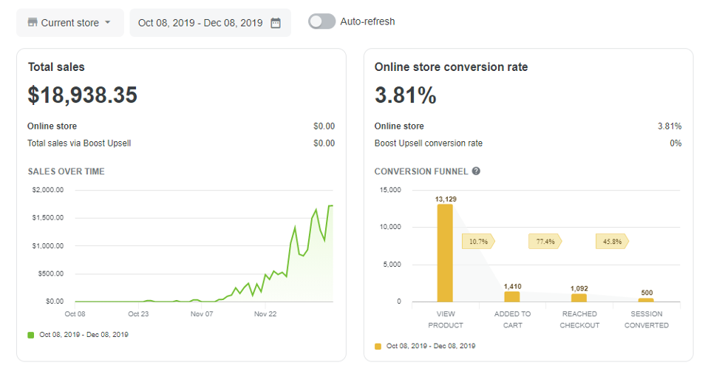Click the 0% Boost Upsell rate value
722x371 pixels.
click(x=675, y=143)
